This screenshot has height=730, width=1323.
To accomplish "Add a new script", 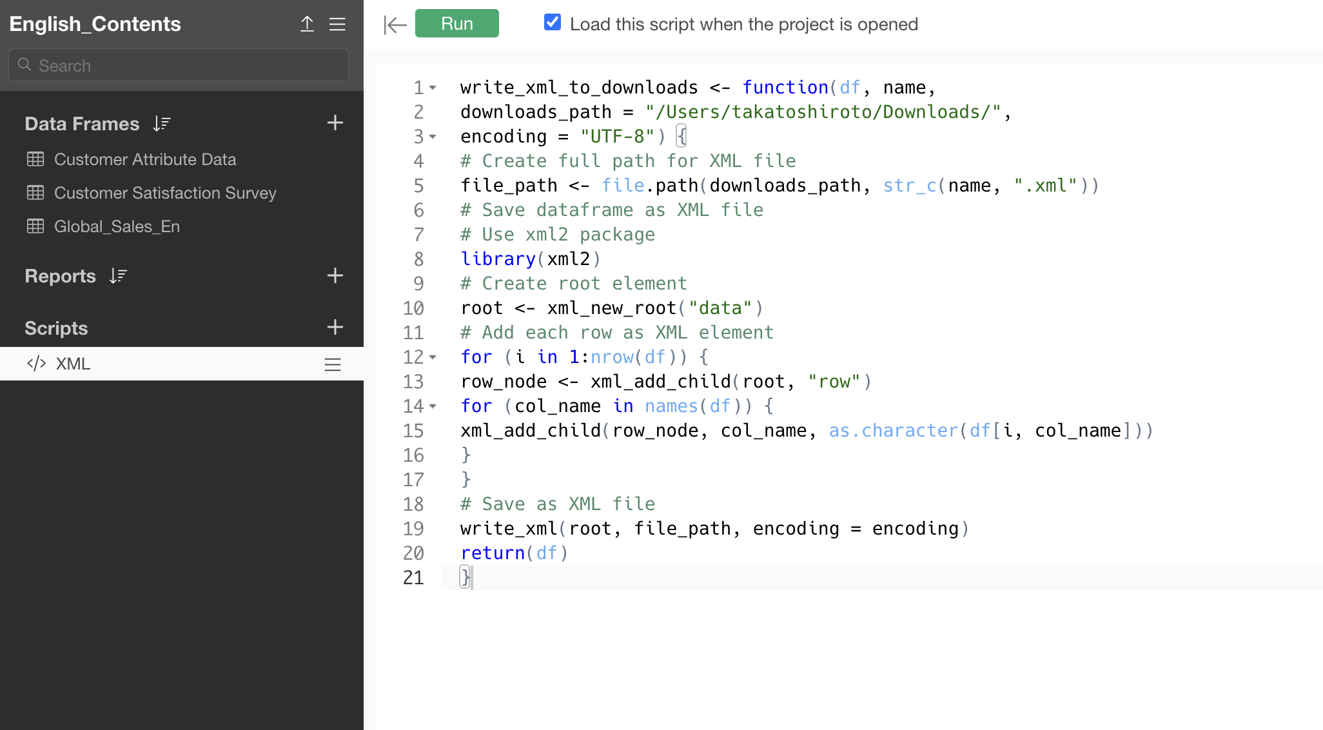I will pos(335,328).
